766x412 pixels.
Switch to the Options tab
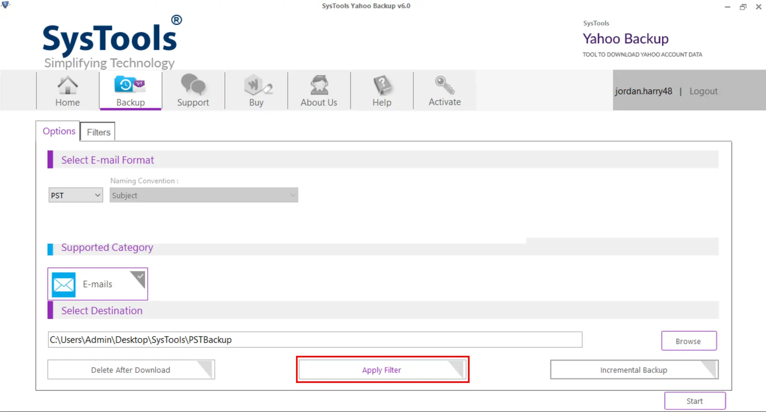coord(59,131)
